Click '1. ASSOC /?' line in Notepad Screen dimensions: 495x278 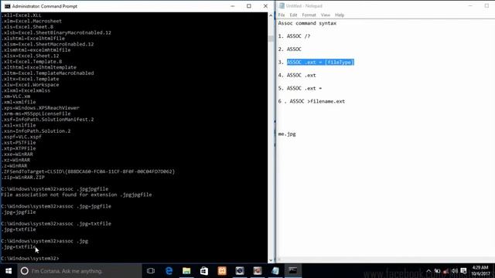click(x=294, y=36)
